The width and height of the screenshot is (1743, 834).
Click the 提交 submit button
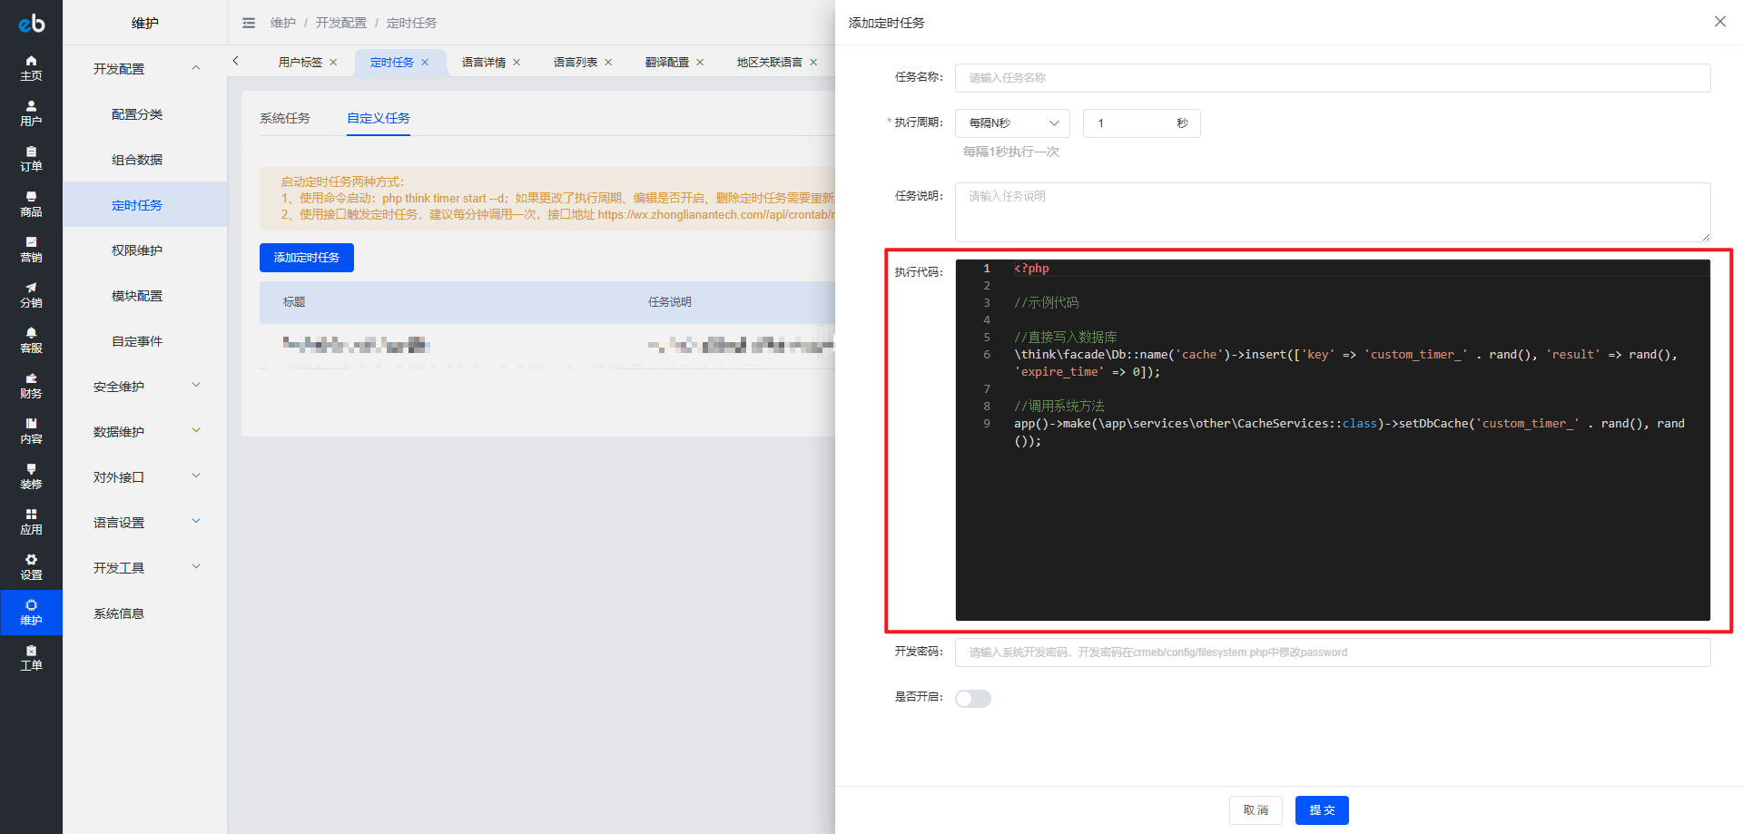[1322, 810]
